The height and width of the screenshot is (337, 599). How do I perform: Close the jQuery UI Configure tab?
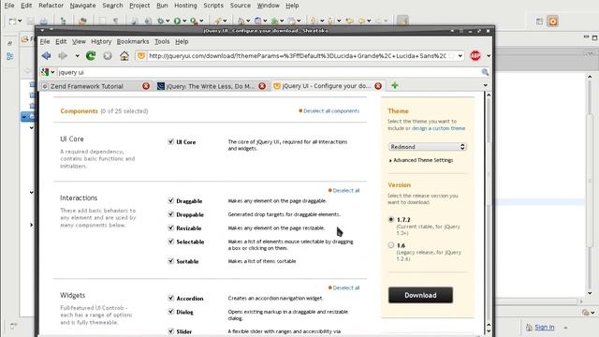(x=378, y=86)
